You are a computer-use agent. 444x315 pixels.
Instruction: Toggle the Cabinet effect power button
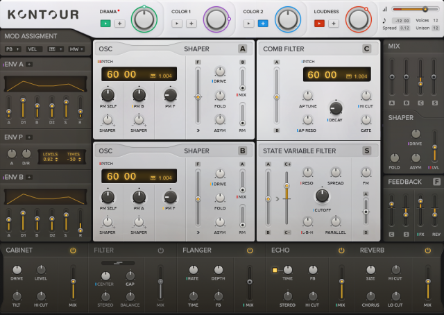pos(73,250)
